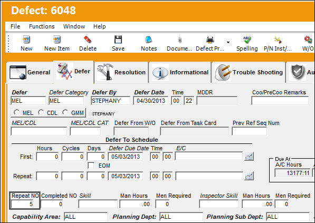Click the Prev Ref Seq Num field

pos(249,131)
